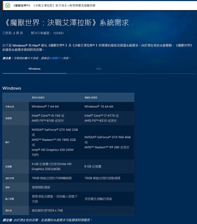Click the AMD FX-8100 或更好 text
This screenshot has height=224, width=197.
(x=48, y=121)
